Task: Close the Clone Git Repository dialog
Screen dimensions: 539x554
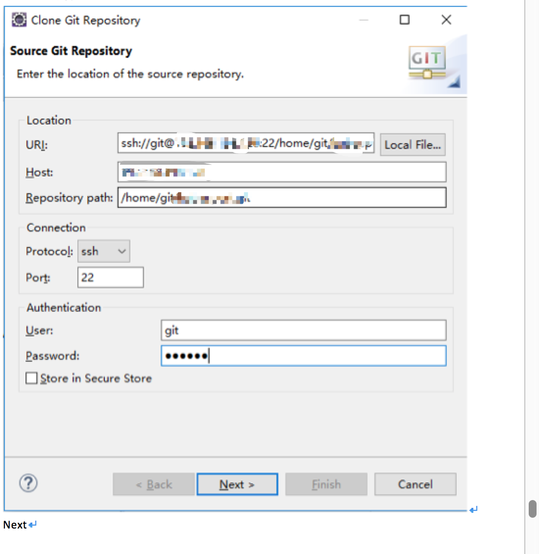Action: [446, 20]
